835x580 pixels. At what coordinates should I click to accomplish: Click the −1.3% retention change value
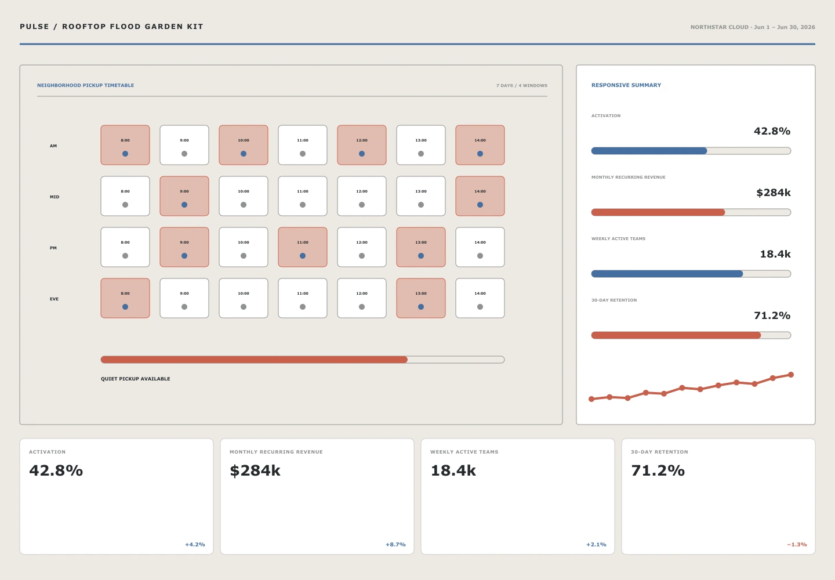click(x=797, y=545)
